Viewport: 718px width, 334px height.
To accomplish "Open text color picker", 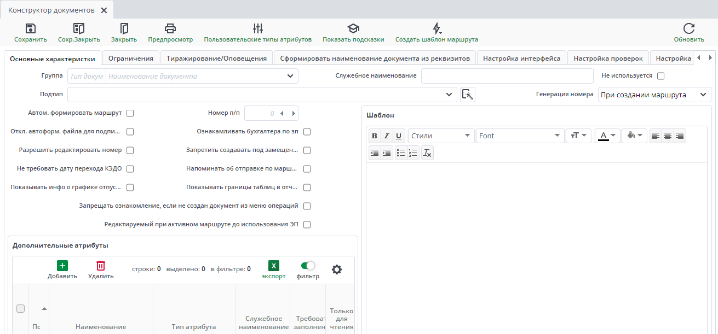I will 607,136.
